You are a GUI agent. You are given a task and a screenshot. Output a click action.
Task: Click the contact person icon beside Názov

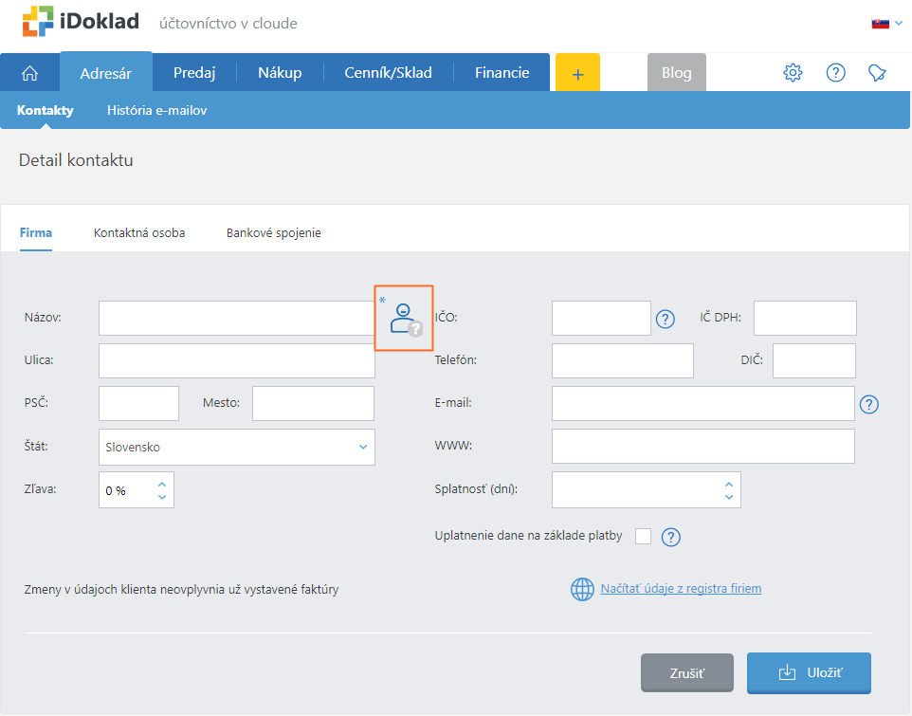coord(404,319)
